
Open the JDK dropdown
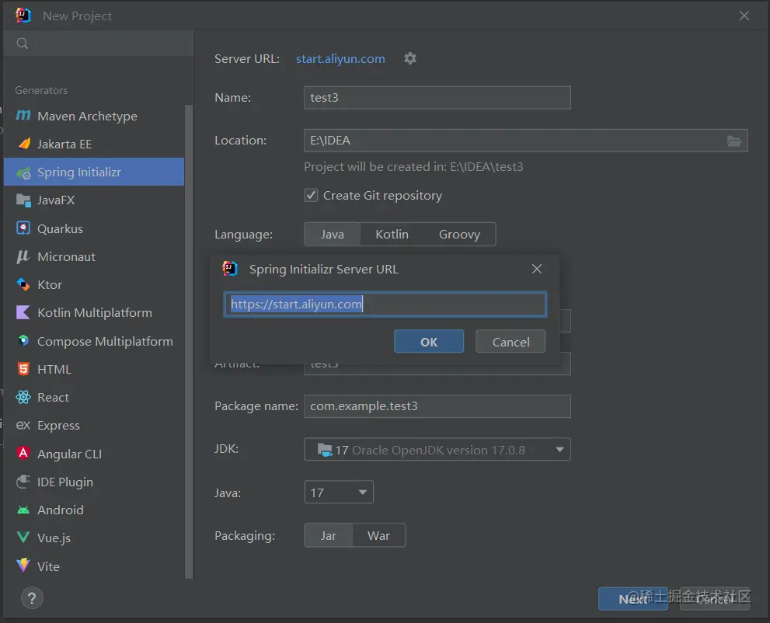click(x=437, y=449)
